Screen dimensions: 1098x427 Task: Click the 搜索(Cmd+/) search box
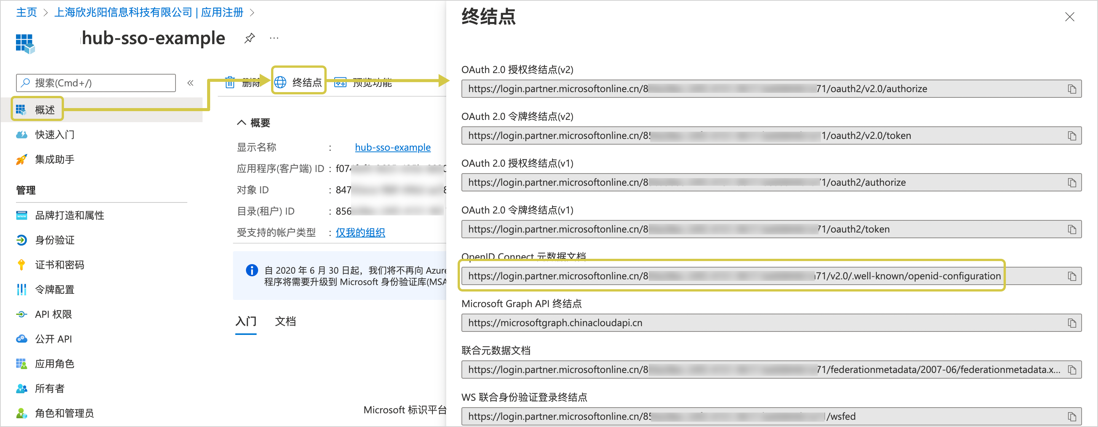coord(96,83)
